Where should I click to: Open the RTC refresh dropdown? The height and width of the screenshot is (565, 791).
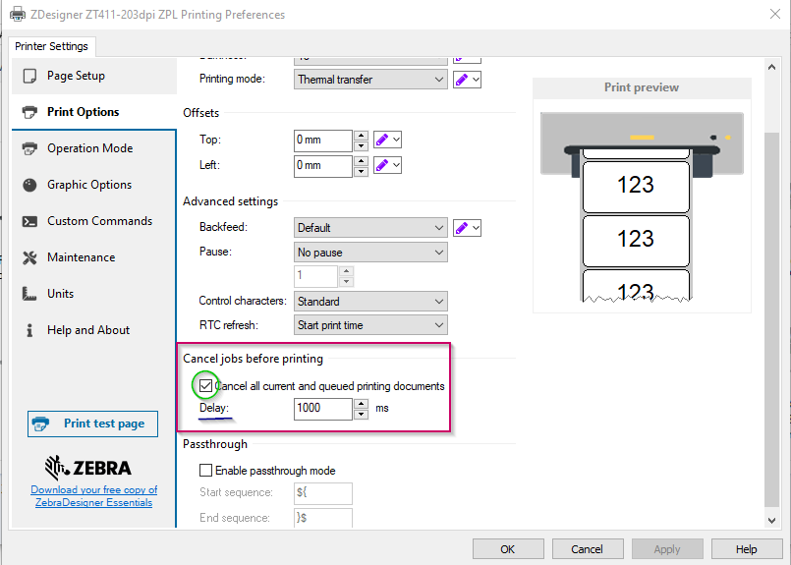(x=370, y=324)
